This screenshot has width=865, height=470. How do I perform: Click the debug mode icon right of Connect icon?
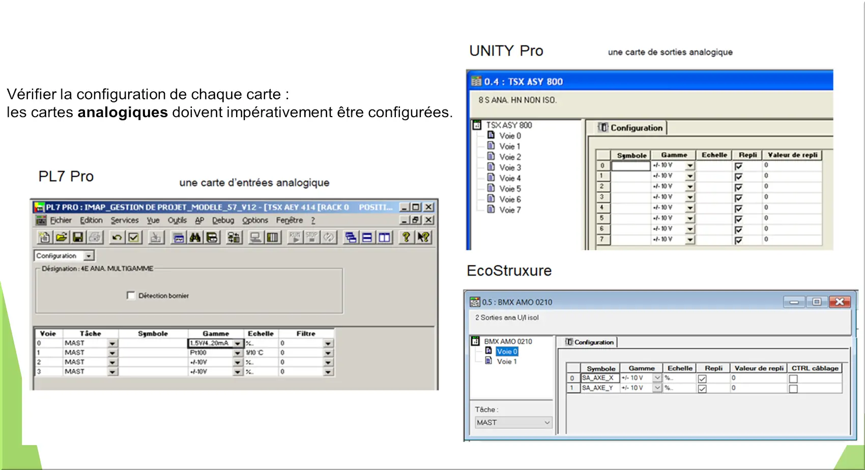click(x=273, y=237)
